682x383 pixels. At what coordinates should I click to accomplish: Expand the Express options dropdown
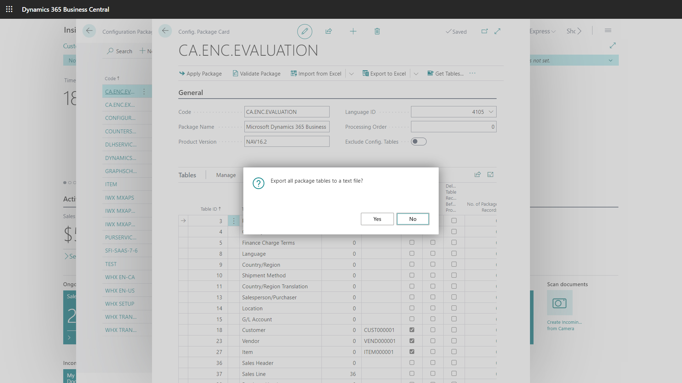tap(553, 31)
